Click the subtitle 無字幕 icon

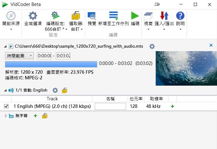11,116
